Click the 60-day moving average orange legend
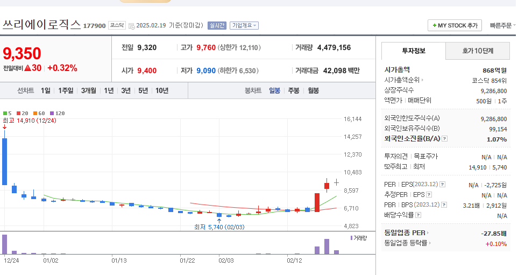Viewport: 518px width, 275px height. (39, 114)
